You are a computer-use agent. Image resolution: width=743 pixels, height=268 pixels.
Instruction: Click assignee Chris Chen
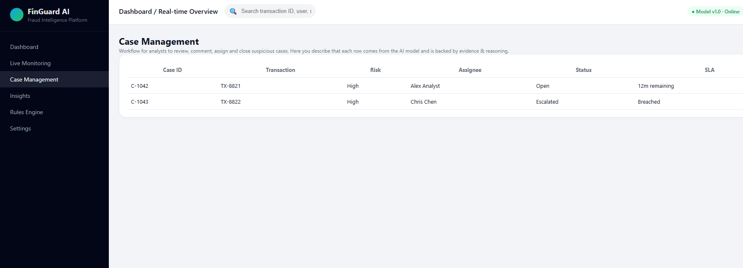424,102
